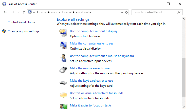Click the icon beside focus on tasks

[63, 106]
